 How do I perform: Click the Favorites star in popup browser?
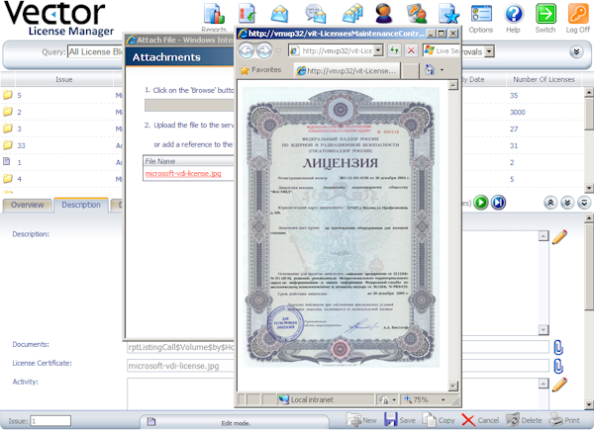pos(245,70)
